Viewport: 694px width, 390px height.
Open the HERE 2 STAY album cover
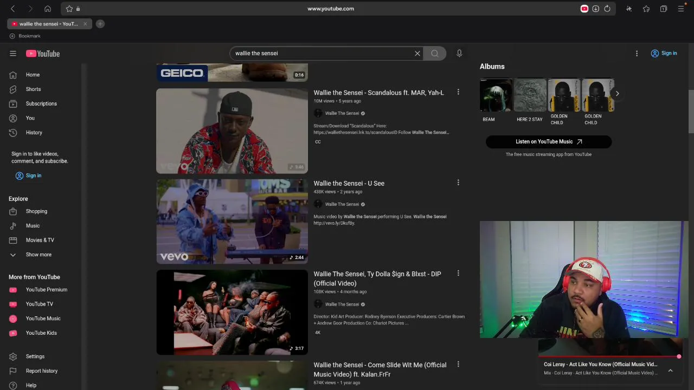(530, 95)
